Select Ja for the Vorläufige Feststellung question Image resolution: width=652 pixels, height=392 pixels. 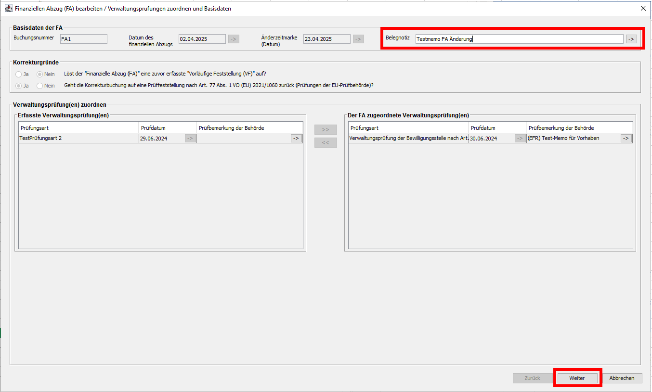(19, 74)
